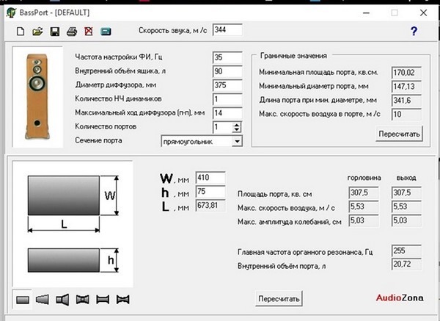Click the port W and L dimension diagram
Viewport: 440px width, 321px height.
point(73,204)
